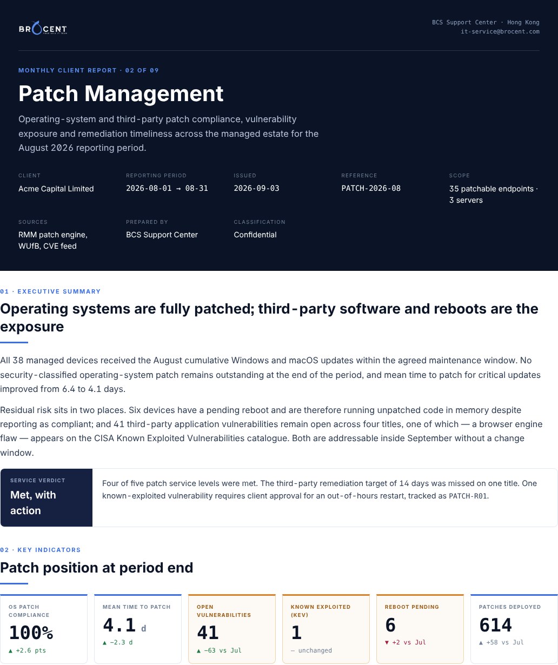Click the Open Vulnerabilities 41 card
558x665 pixels.
232,629
